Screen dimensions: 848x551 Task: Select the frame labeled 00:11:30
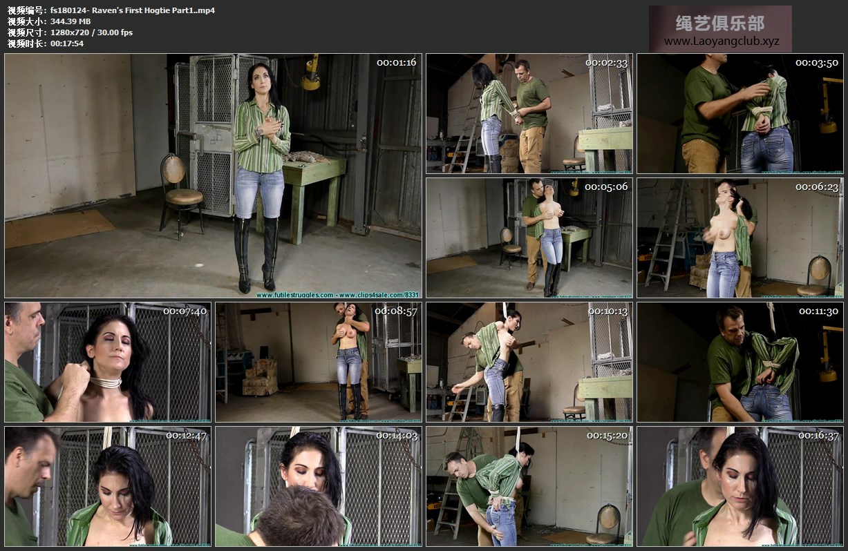[739, 362]
